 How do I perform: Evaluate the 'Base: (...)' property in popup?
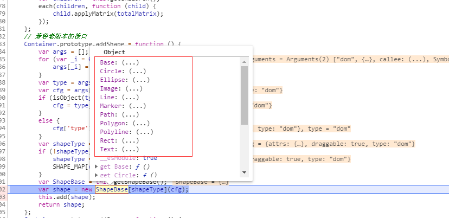[x=119, y=62]
